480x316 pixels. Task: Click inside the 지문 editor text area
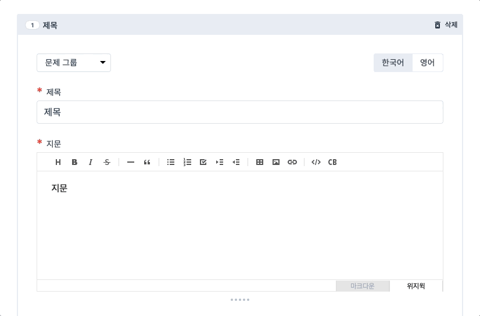[x=240, y=225]
